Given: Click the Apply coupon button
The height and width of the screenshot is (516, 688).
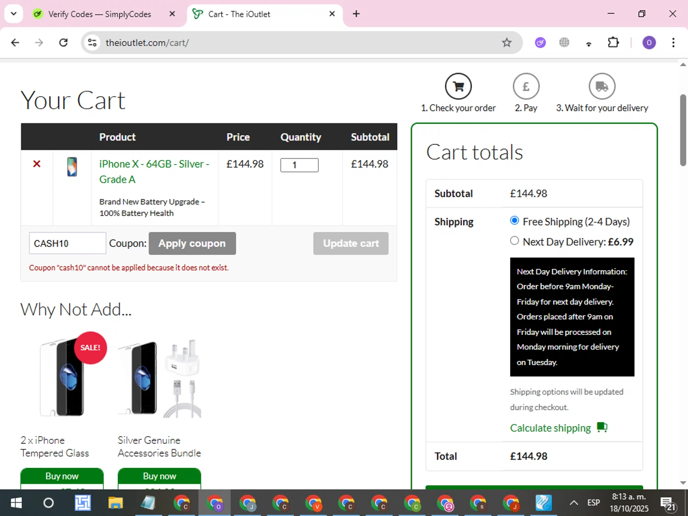Looking at the screenshot, I should (x=192, y=244).
